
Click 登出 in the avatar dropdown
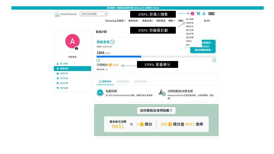coord(188,45)
